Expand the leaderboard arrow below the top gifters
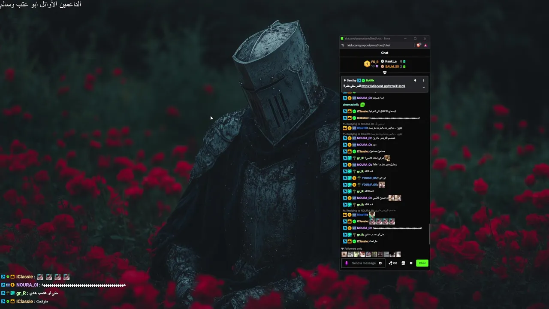Image resolution: width=549 pixels, height=309 pixels. coord(385,73)
